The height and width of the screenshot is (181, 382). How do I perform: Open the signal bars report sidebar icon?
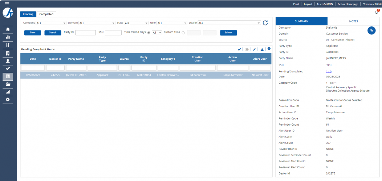pyautogui.click(x=8, y=92)
